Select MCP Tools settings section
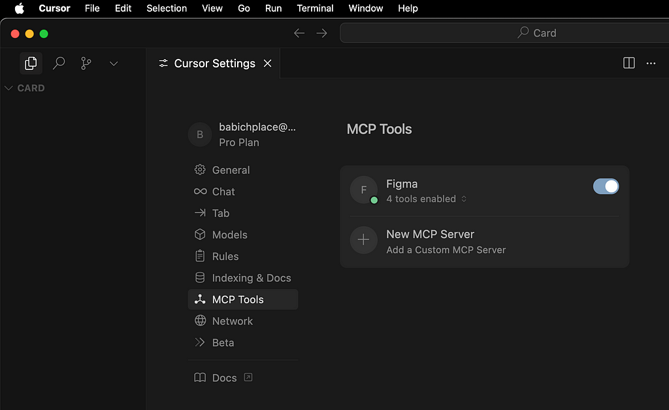 click(243, 299)
